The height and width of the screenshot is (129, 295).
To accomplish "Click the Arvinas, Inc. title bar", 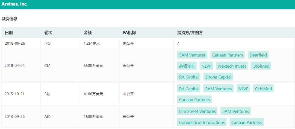I will 14,4.
